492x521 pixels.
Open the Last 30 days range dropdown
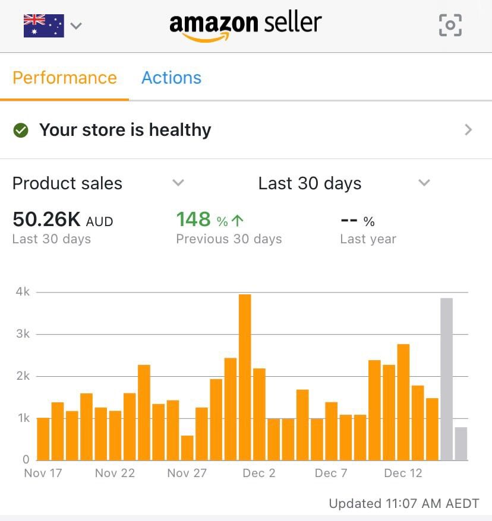[x=424, y=183]
